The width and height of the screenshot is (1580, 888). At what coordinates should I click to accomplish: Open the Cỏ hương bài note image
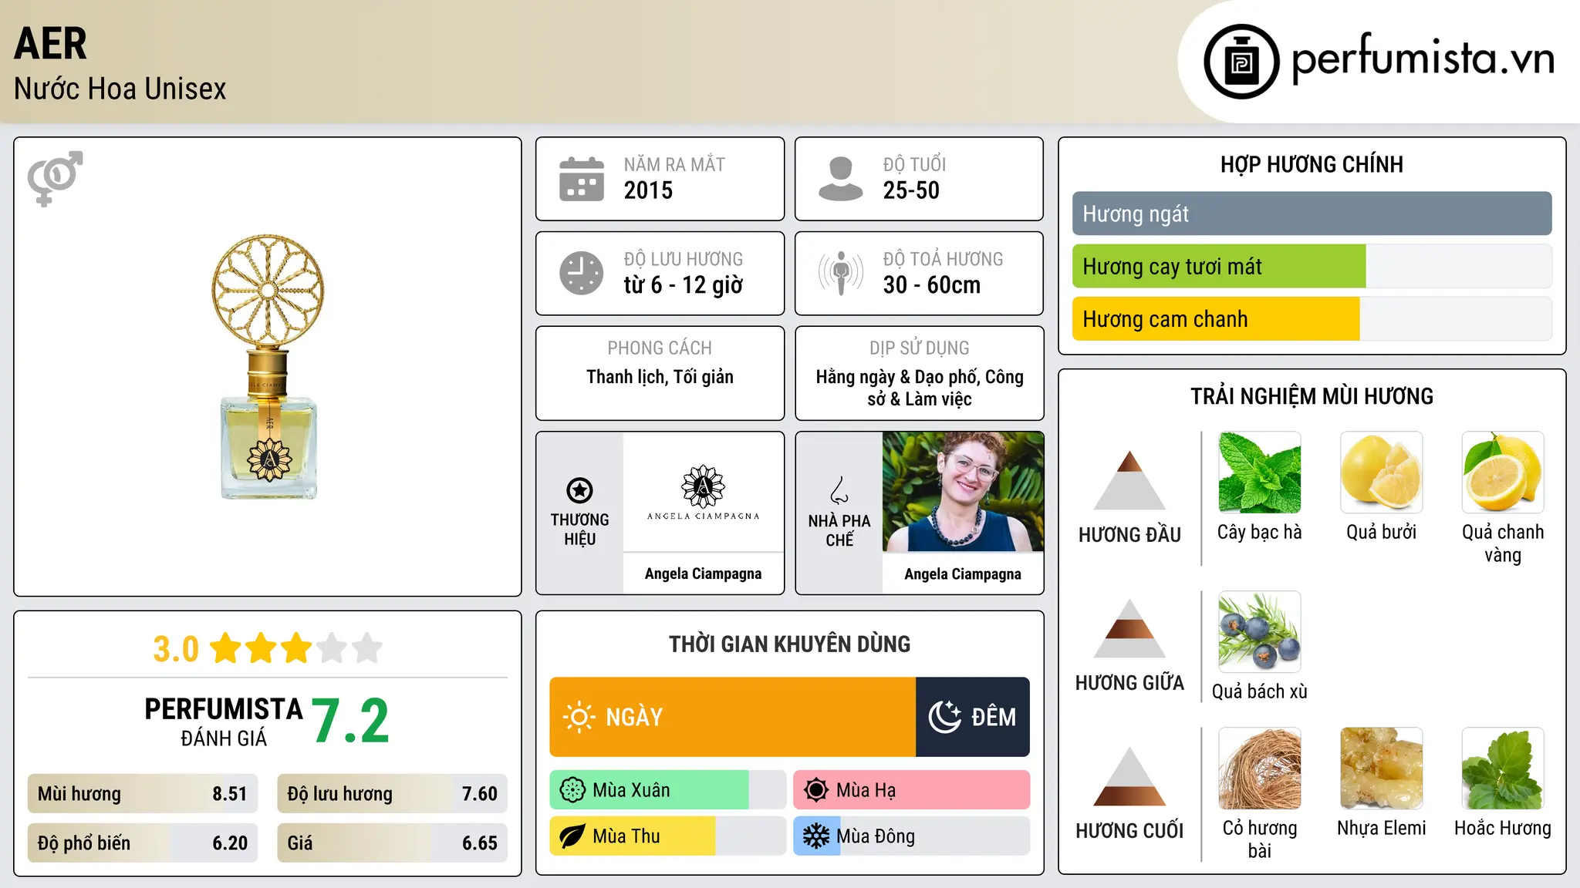click(x=1260, y=769)
